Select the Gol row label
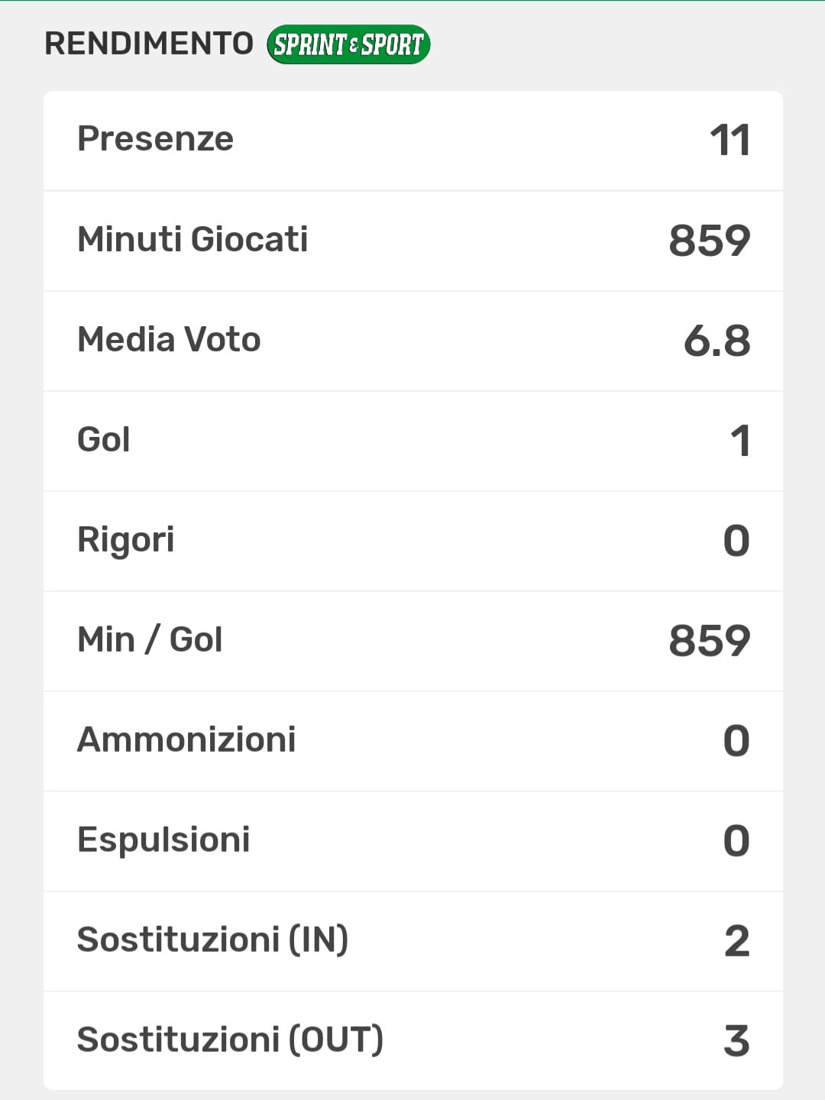This screenshot has width=825, height=1100. [104, 439]
